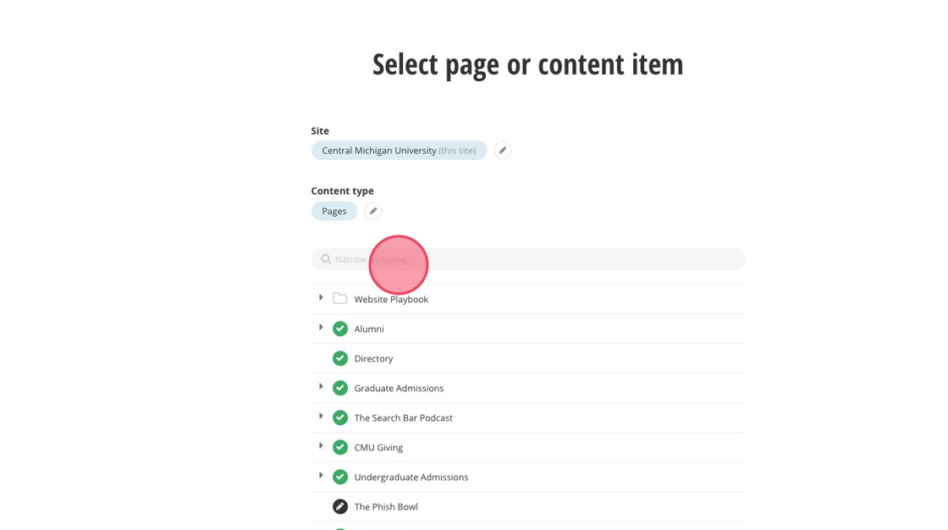Click the green check icon beside Alumni
Image resolution: width=948 pixels, height=530 pixels.
[340, 328]
